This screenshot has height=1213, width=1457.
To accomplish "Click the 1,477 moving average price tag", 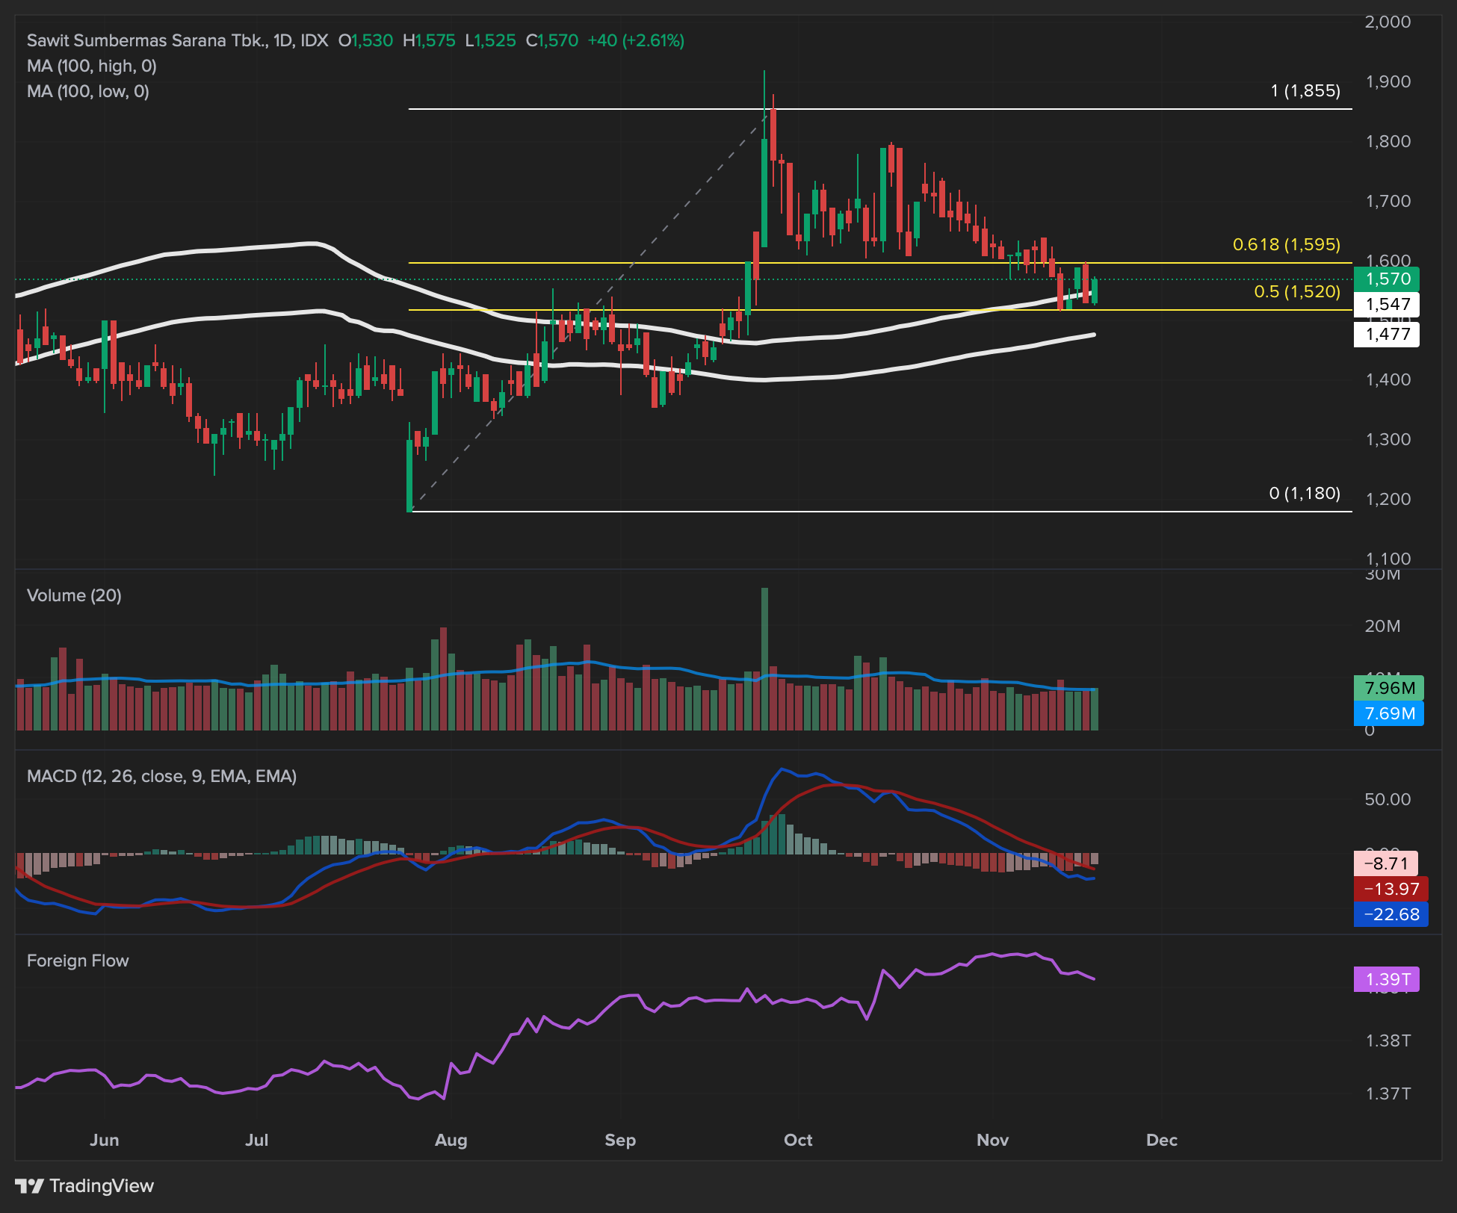I will pos(1387,335).
